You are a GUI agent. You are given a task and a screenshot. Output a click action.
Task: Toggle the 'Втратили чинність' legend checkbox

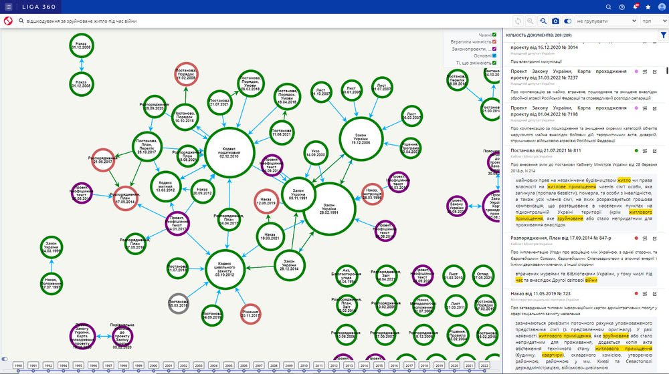coord(494,42)
